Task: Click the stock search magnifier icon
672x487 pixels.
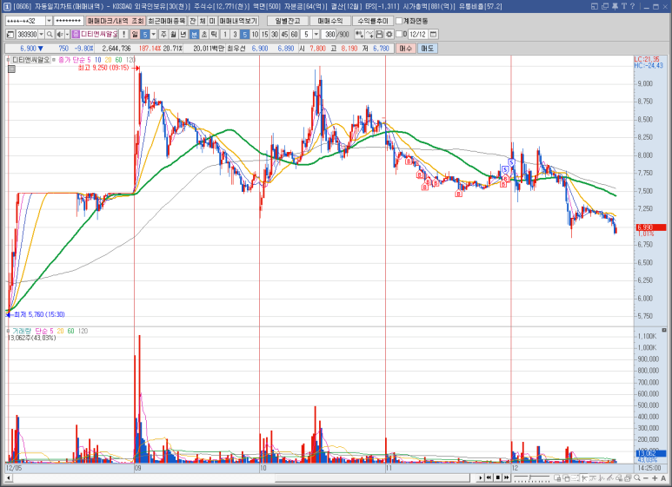Action: pyautogui.click(x=50, y=34)
